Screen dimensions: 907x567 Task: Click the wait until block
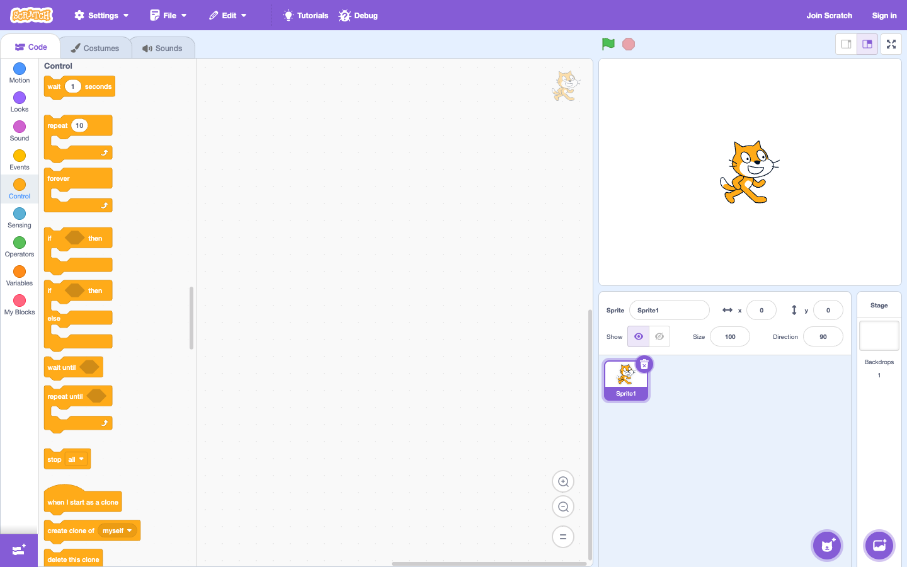tap(73, 367)
